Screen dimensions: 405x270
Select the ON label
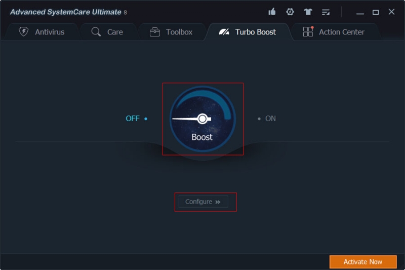(270, 119)
